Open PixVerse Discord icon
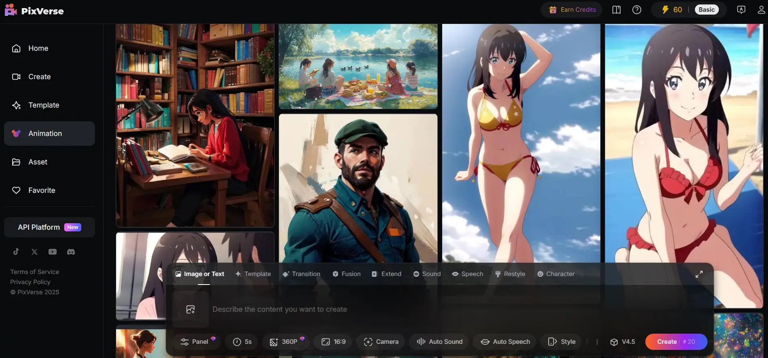768x358 pixels. pyautogui.click(x=71, y=252)
